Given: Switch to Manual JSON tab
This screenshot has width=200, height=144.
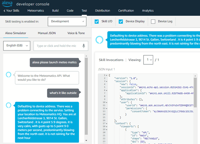Looking at the screenshot, I should (x=47, y=33).
